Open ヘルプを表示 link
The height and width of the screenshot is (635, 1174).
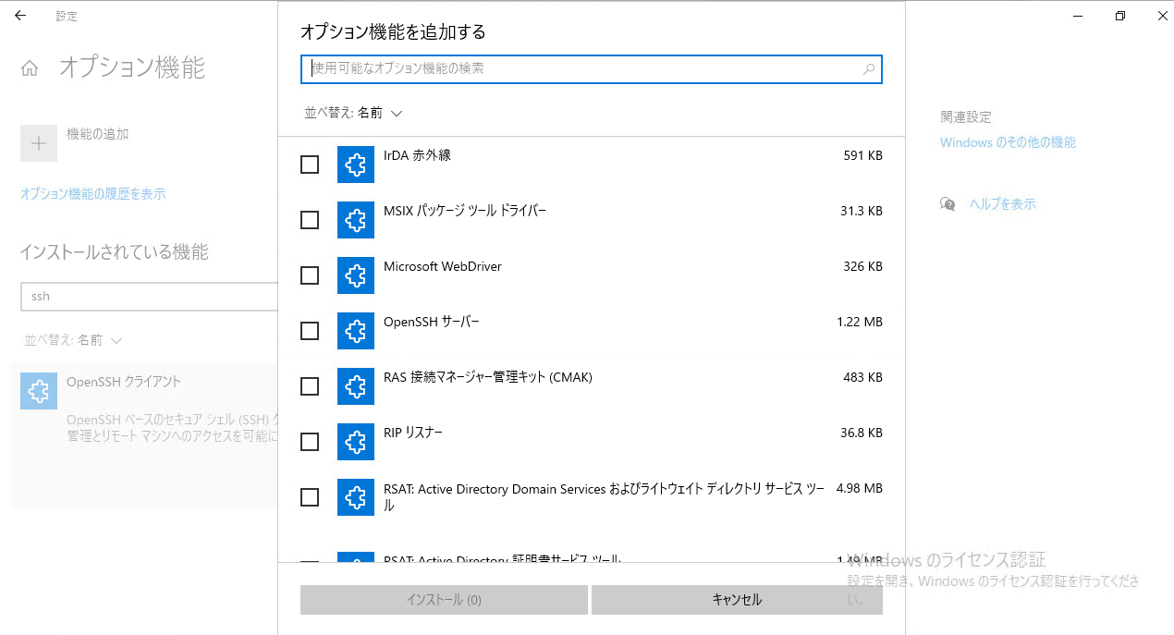tap(1003, 204)
